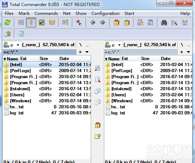195x163 pixels.
Task: Click the Edit file icon in the middle bar
Action: coord(97,80)
